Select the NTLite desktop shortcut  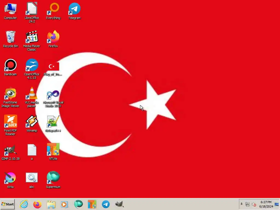pos(53,151)
